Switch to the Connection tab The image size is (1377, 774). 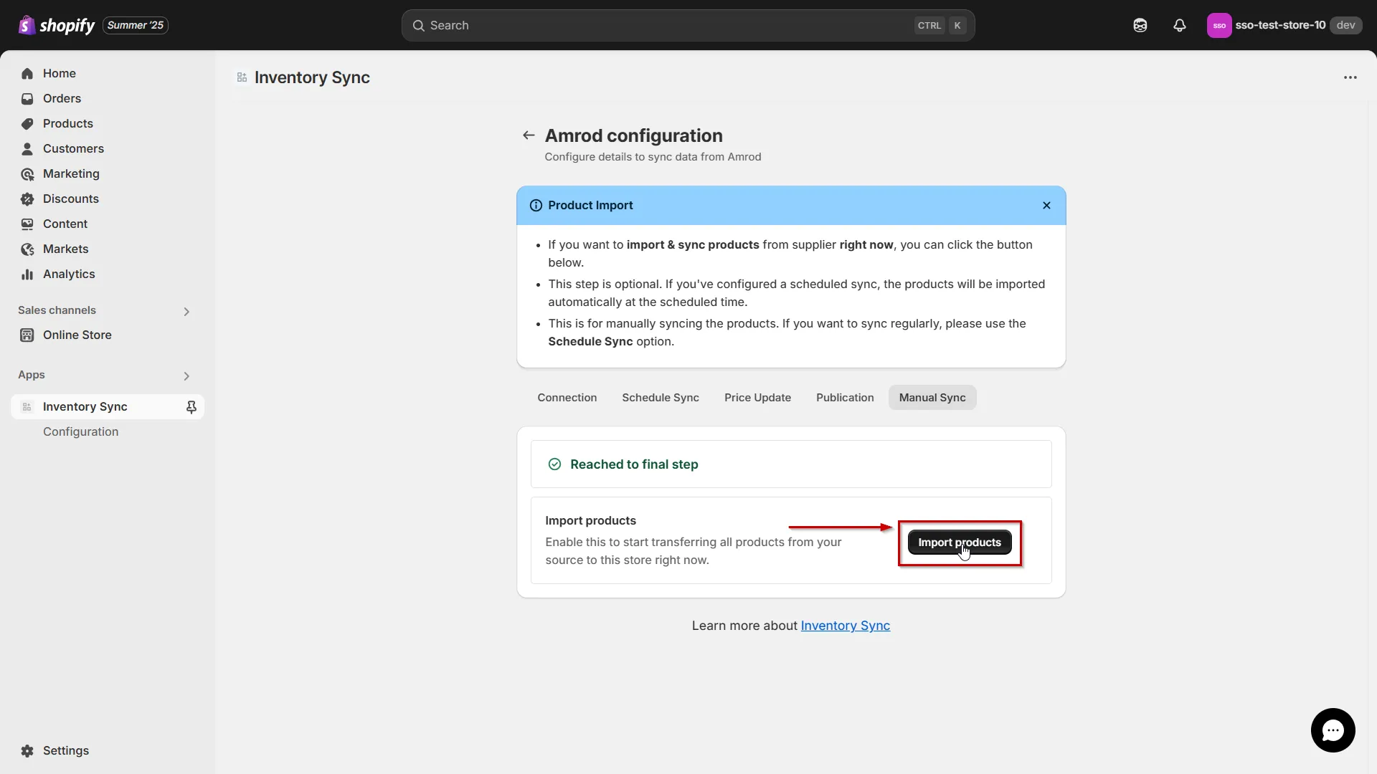(567, 397)
